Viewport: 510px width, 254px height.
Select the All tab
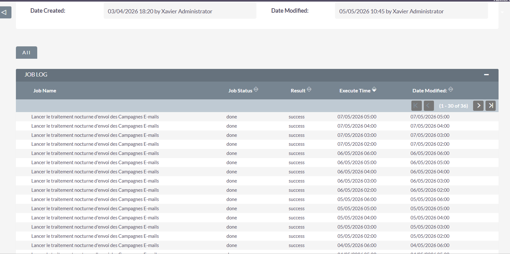pyautogui.click(x=26, y=53)
